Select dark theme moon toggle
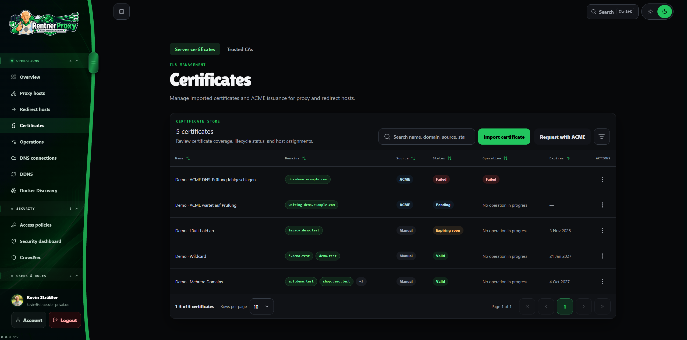Image resolution: width=687 pixels, height=340 pixels. click(x=665, y=12)
